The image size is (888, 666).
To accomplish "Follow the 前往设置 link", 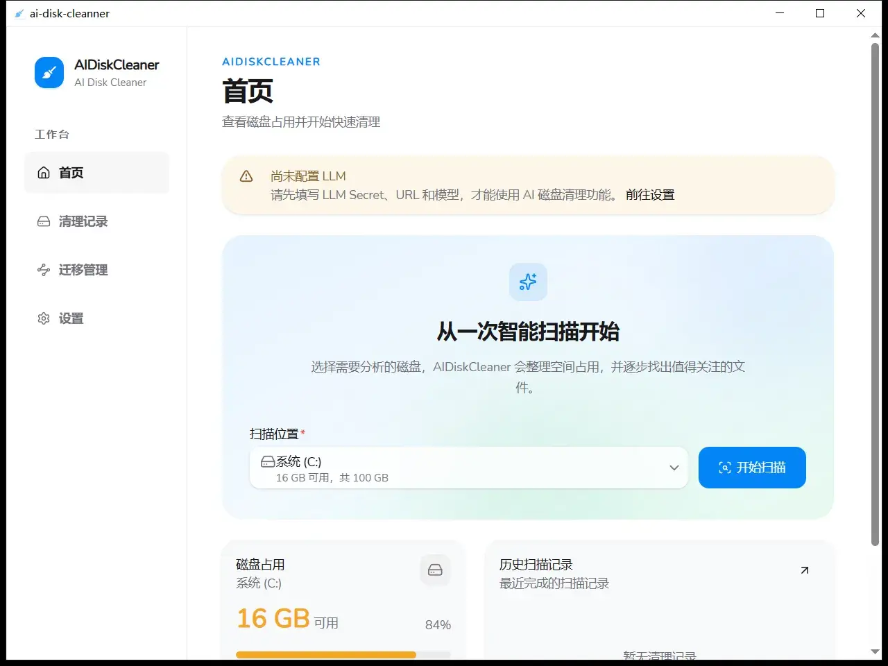I will coord(650,195).
